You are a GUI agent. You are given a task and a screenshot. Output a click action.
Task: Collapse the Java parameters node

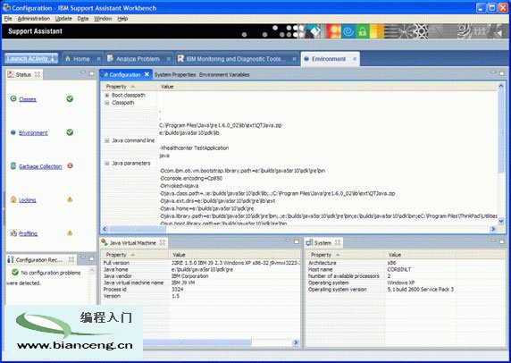107,164
